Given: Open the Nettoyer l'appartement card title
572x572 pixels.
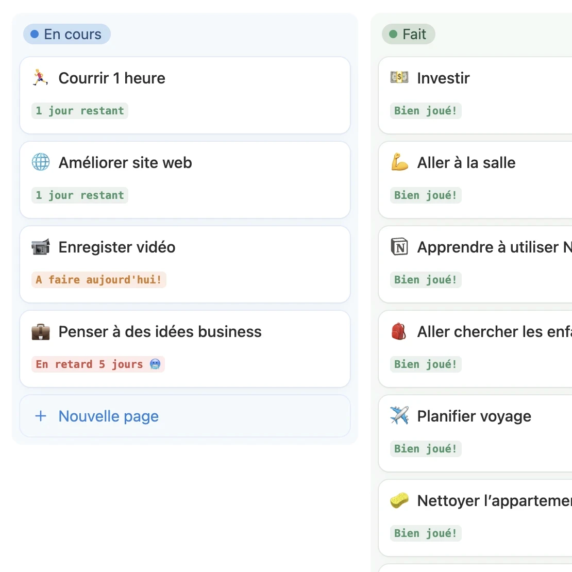Looking at the screenshot, I should tap(494, 501).
